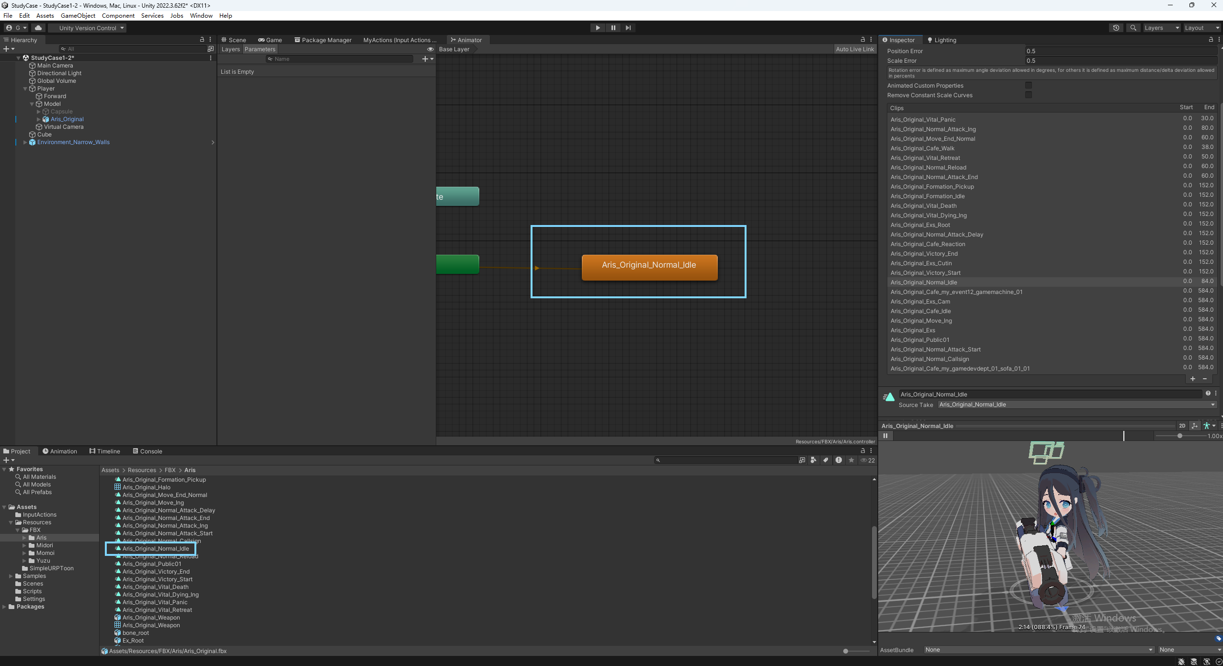Viewport: 1223px width, 666px height.
Task: Expand the Environment_Narrow_Walls hierarchy item
Action: [x=25, y=142]
